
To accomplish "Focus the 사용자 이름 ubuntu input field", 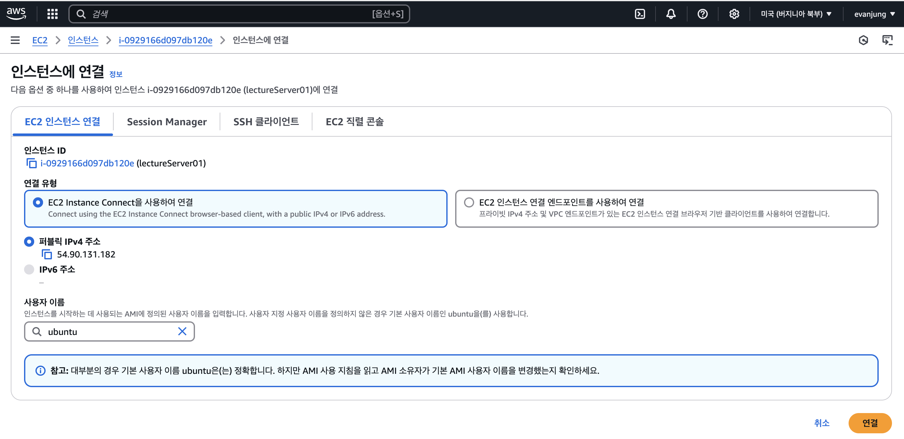I will 109,331.
